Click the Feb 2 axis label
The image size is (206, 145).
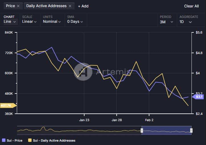[x=149, y=120]
